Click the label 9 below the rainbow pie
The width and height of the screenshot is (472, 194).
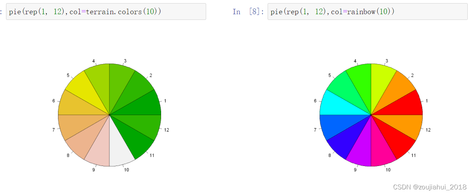(355, 170)
